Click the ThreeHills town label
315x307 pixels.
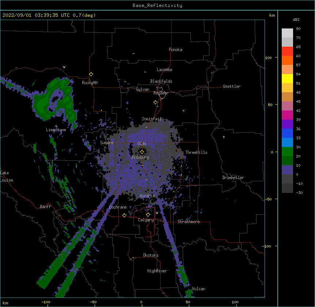coord(196,152)
